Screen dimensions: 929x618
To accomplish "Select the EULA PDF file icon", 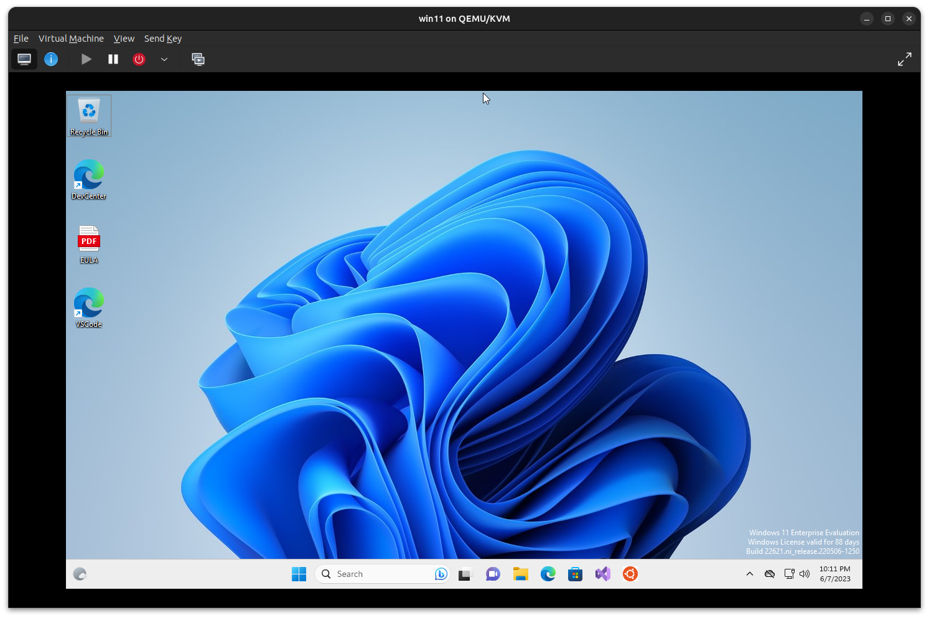I will click(x=89, y=245).
